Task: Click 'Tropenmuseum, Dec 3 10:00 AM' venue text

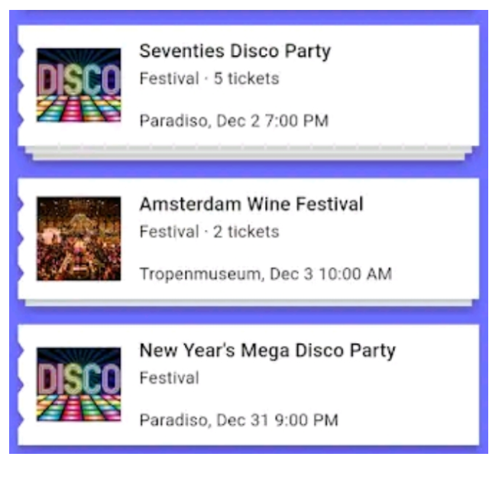Action: coord(266,274)
